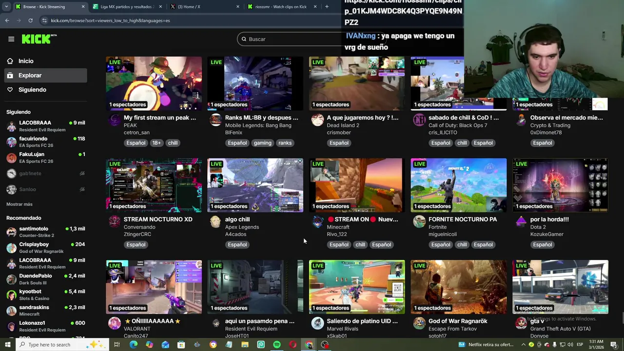
Task: Click the chill tag under cetron_san stream
Action: 173,143
